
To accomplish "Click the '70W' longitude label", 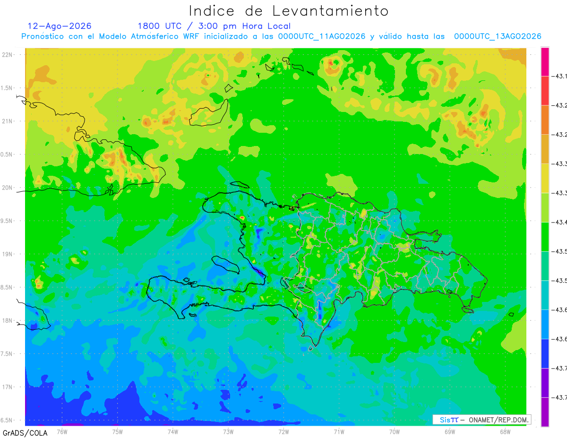I will point(395,431).
